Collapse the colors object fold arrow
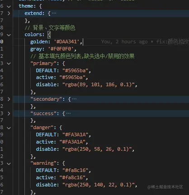The width and height of the screenshot is (189, 195). [x=9, y=35]
